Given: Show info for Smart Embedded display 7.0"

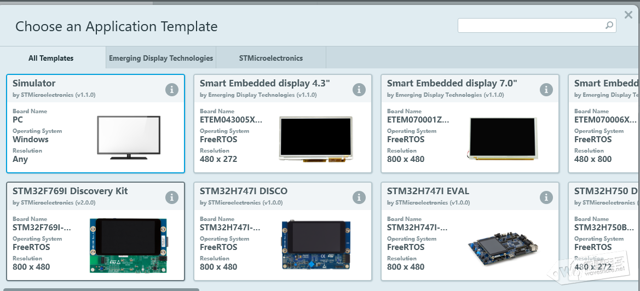Looking at the screenshot, I should click(x=546, y=90).
